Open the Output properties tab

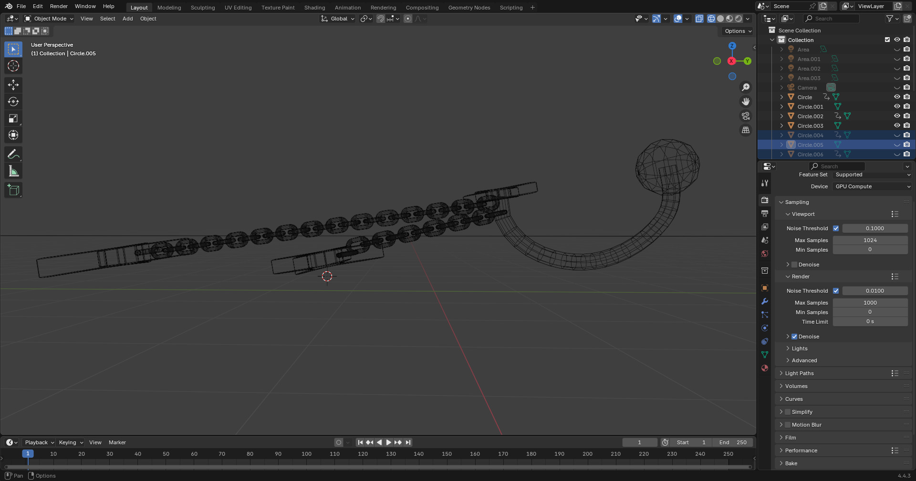pyautogui.click(x=765, y=214)
